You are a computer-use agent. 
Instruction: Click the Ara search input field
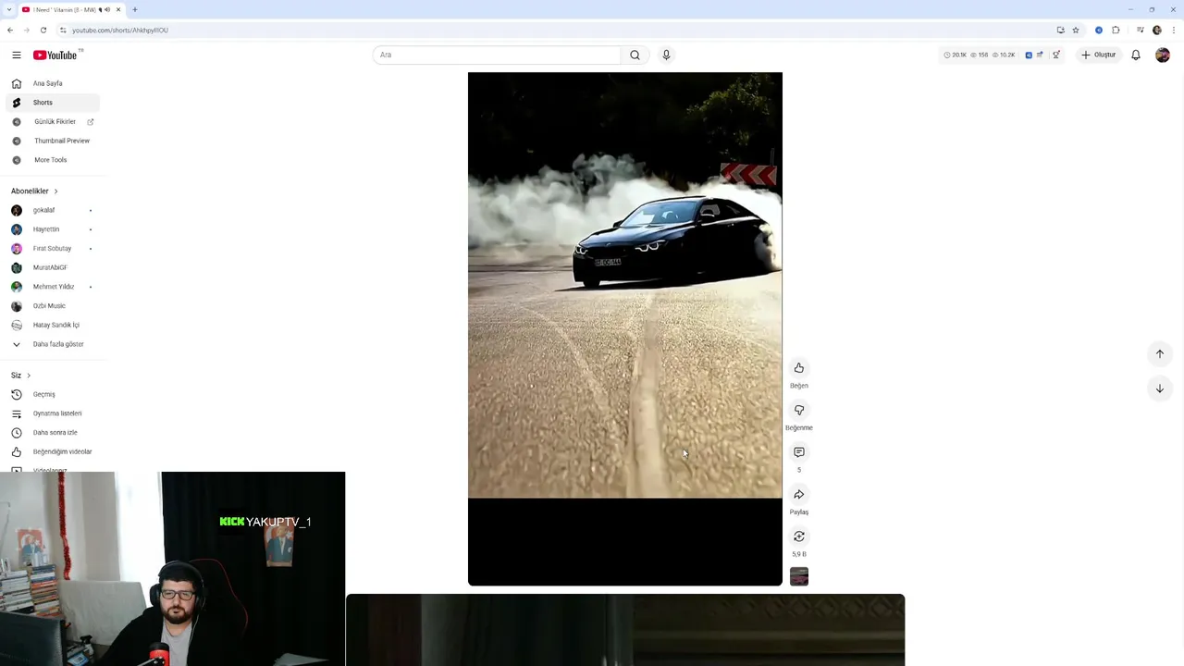pos(497,55)
